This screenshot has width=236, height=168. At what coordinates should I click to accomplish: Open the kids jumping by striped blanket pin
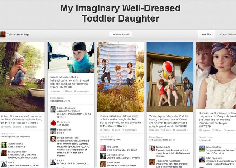[120, 77]
